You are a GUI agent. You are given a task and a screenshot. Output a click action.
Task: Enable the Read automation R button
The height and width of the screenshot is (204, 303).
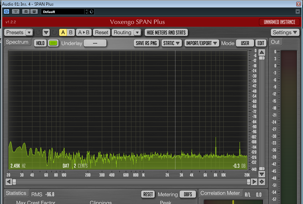[26, 12]
